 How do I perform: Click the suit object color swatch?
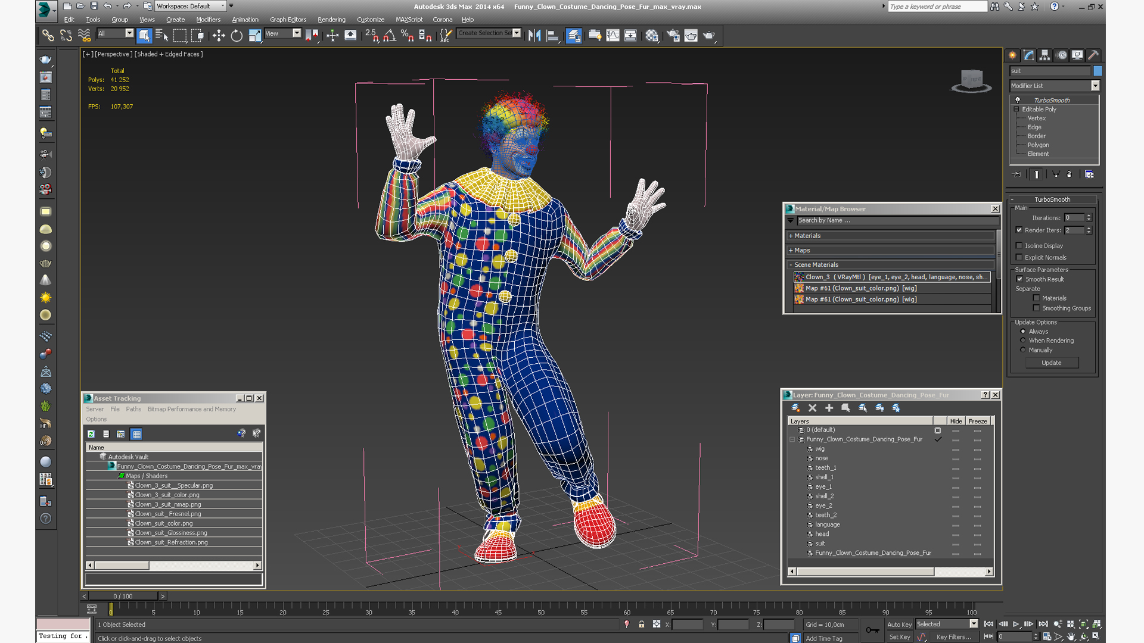(1098, 70)
